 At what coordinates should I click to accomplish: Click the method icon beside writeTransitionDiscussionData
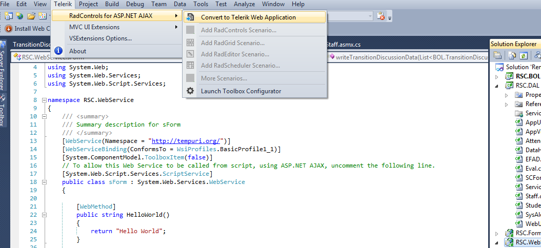(333, 57)
